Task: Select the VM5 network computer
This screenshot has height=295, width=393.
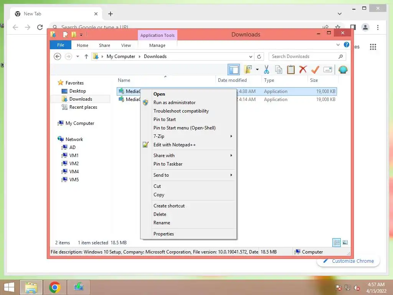Action: tap(74, 180)
